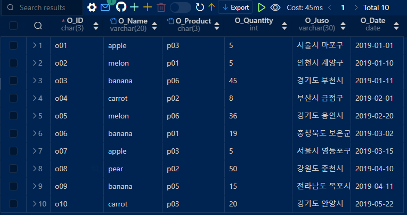The height and width of the screenshot is (215, 407).
Task: Toggle the switch next to trash icon
Action: (x=181, y=7)
